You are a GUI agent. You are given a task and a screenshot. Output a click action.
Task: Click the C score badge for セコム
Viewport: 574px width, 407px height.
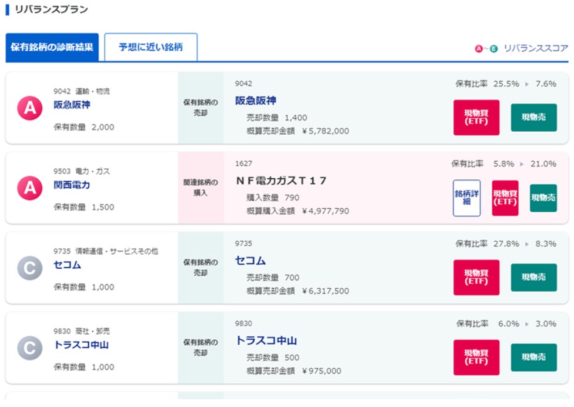(29, 268)
